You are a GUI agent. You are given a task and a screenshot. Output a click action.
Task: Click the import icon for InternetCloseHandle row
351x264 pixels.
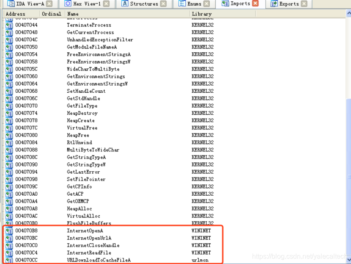coord(9,246)
